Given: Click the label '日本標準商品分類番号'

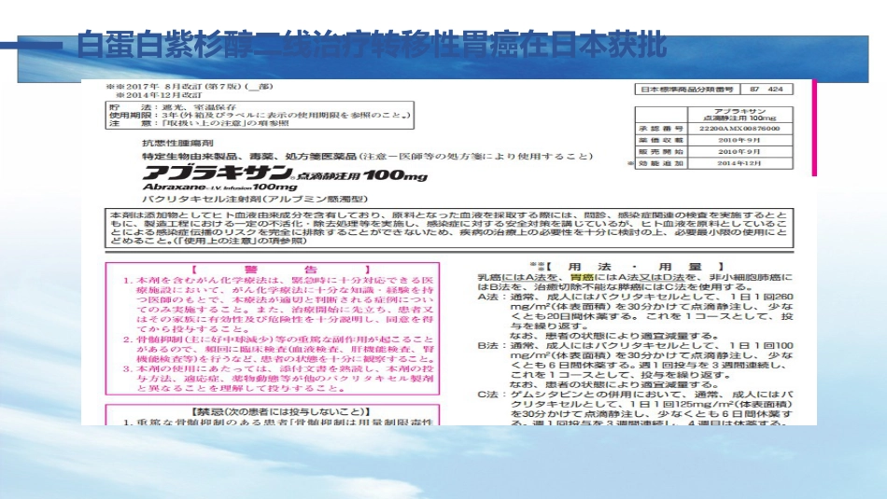Looking at the screenshot, I should (x=686, y=90).
